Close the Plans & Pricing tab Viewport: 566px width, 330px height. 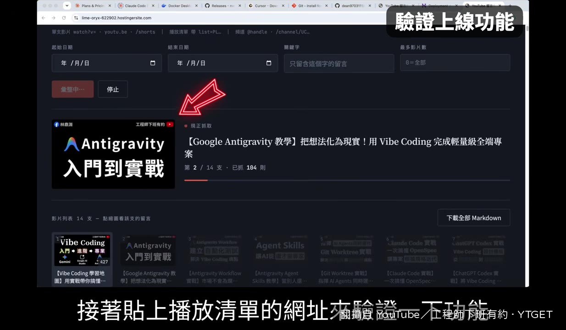click(x=110, y=6)
